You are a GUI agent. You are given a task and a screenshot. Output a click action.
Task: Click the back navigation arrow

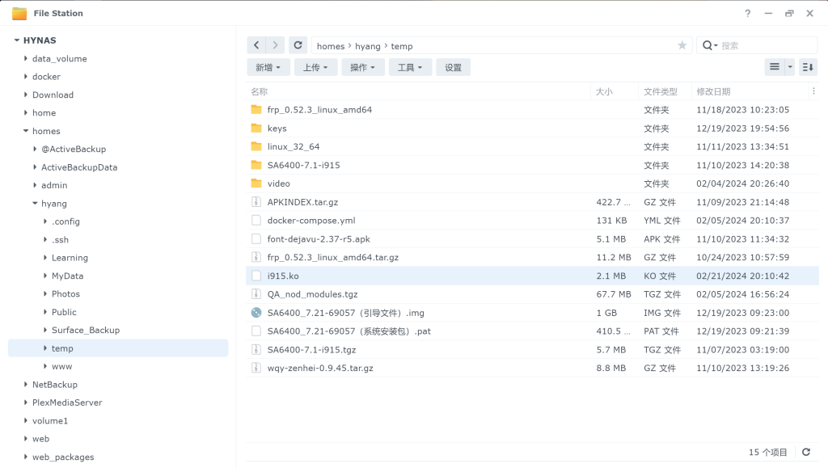pyautogui.click(x=256, y=46)
